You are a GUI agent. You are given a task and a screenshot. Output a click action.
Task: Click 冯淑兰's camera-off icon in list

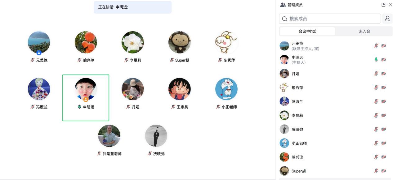coord(384,101)
